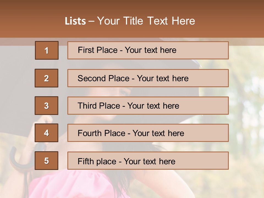Click the number 5 box

(46, 161)
